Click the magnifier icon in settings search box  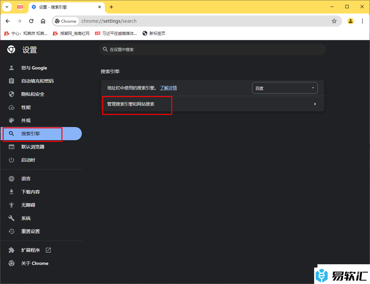[x=105, y=49]
